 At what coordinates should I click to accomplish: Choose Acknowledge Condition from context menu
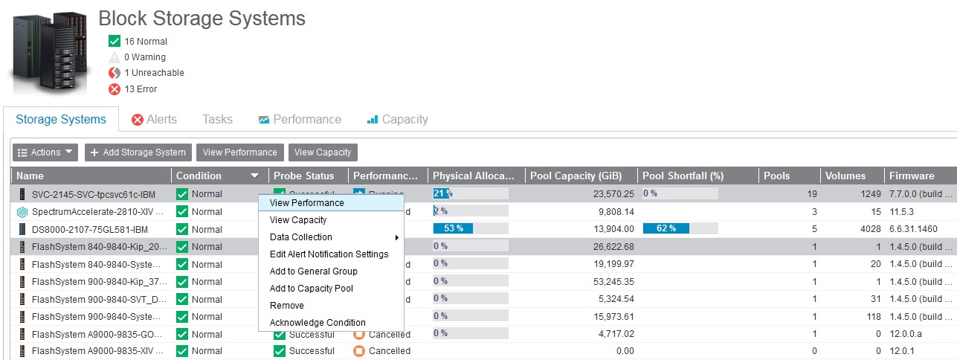pos(331,323)
